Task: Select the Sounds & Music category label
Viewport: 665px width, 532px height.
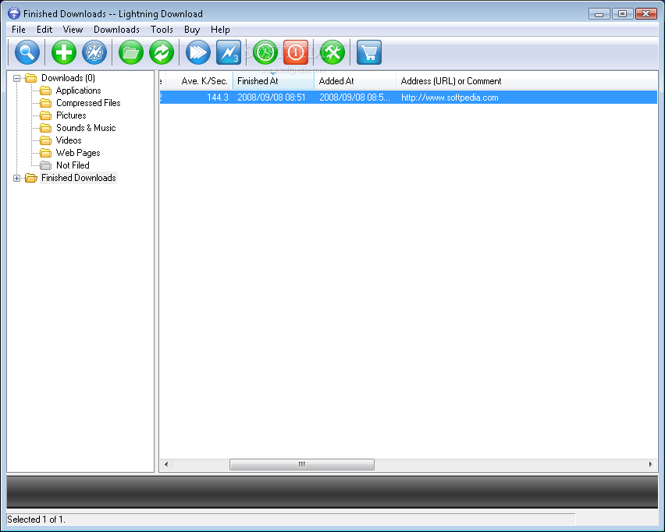Action: tap(86, 128)
